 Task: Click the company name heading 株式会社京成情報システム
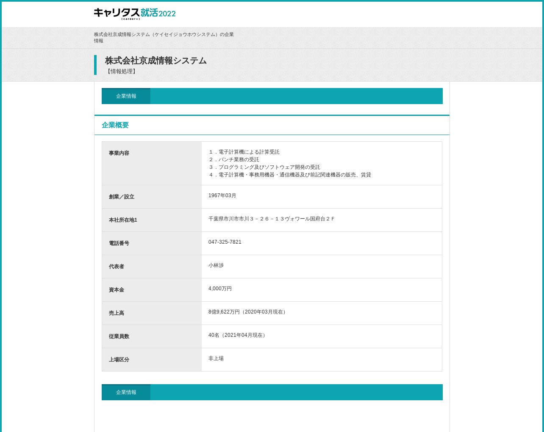[156, 61]
